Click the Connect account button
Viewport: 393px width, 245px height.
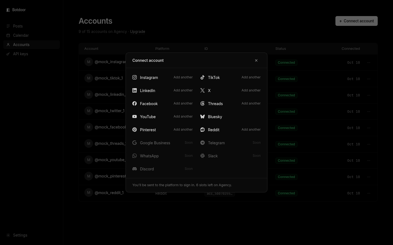(x=356, y=21)
